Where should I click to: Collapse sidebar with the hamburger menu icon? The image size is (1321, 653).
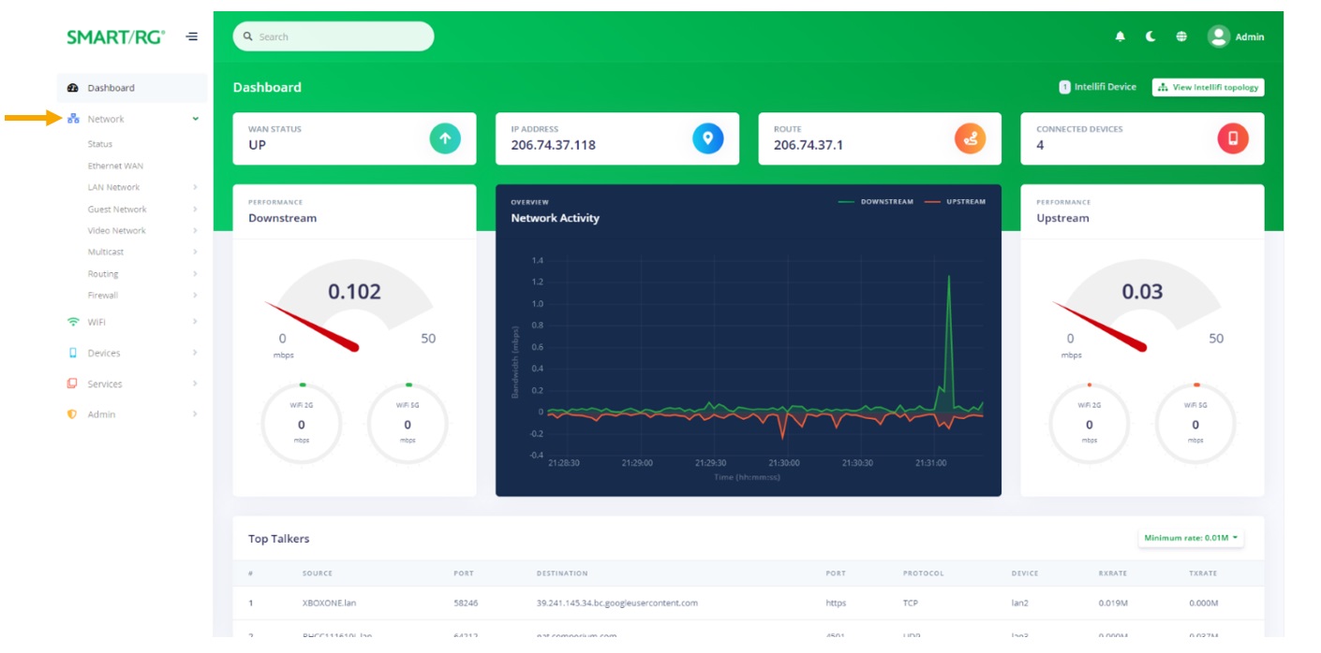tap(192, 37)
